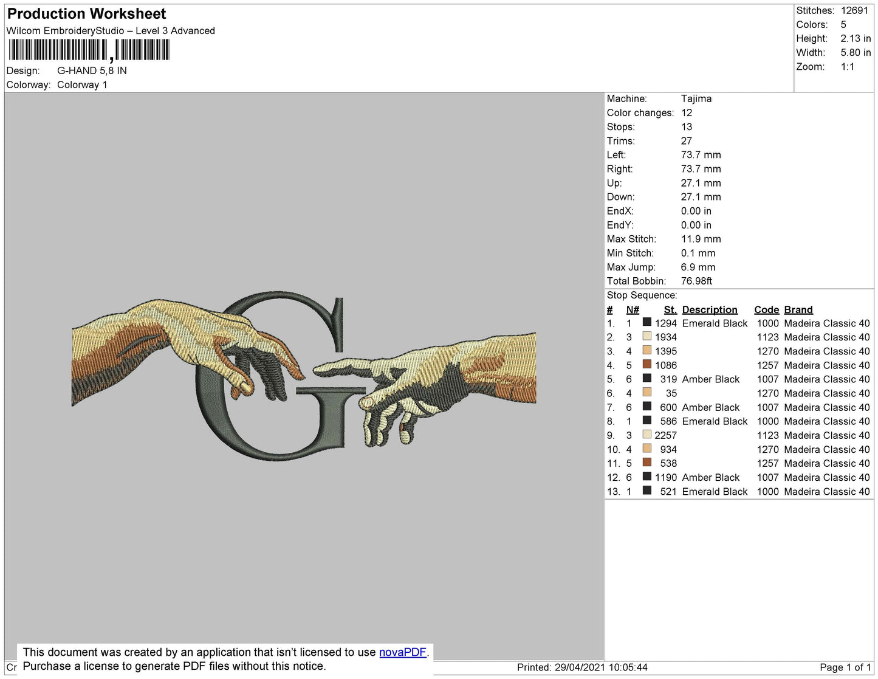Click the Colorway 1 value
Screen dimensions: 878x679
click(82, 84)
